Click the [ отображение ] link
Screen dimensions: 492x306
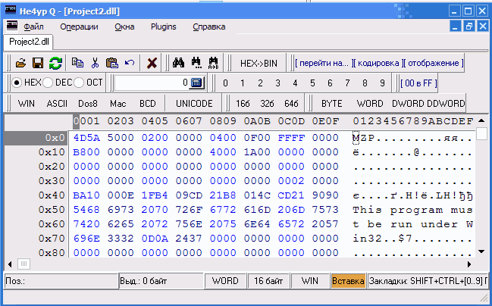pyautogui.click(x=433, y=63)
